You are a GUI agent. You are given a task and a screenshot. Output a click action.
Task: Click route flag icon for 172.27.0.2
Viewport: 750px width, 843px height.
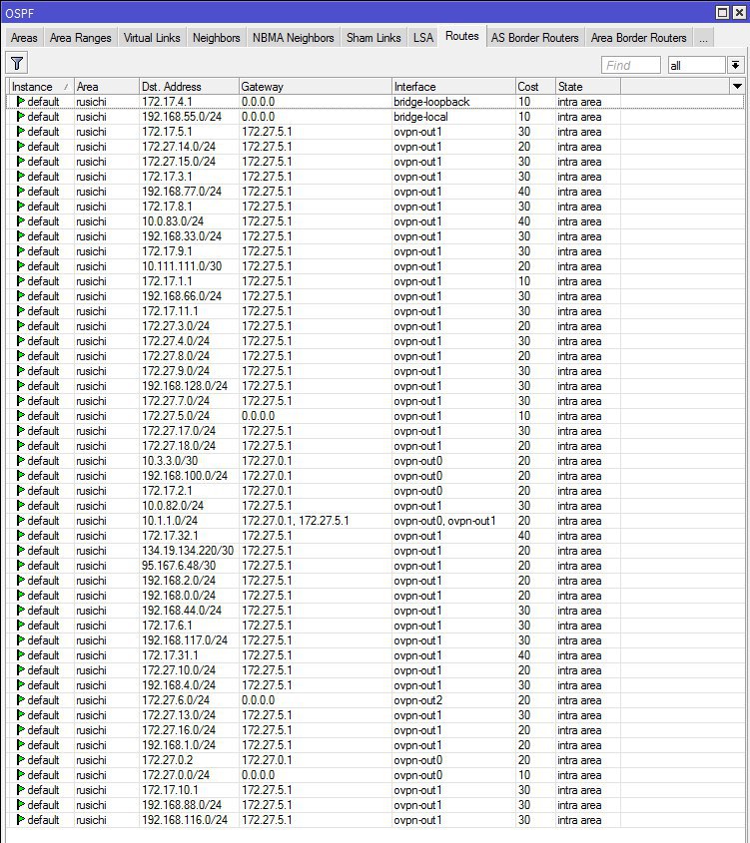(21, 759)
